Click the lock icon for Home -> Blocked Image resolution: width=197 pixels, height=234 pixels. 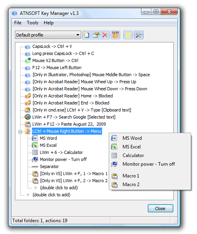pyautogui.click(x=28, y=96)
